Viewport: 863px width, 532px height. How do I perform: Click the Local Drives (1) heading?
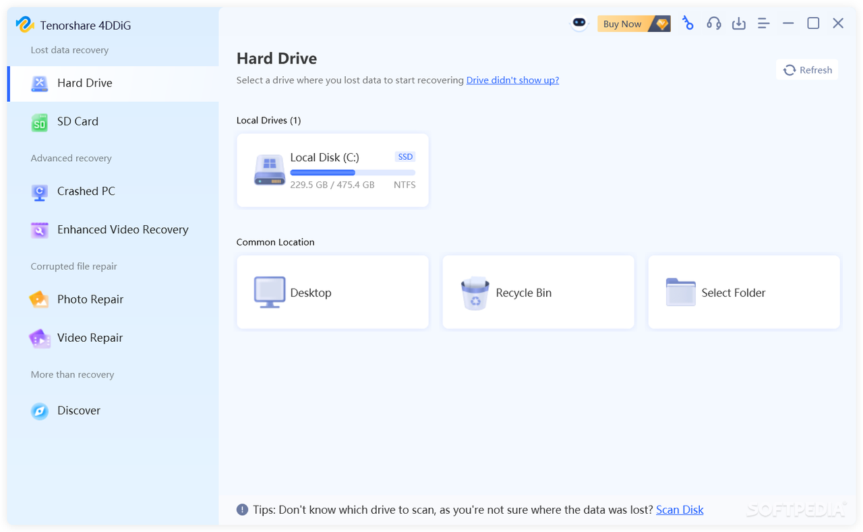[268, 121]
